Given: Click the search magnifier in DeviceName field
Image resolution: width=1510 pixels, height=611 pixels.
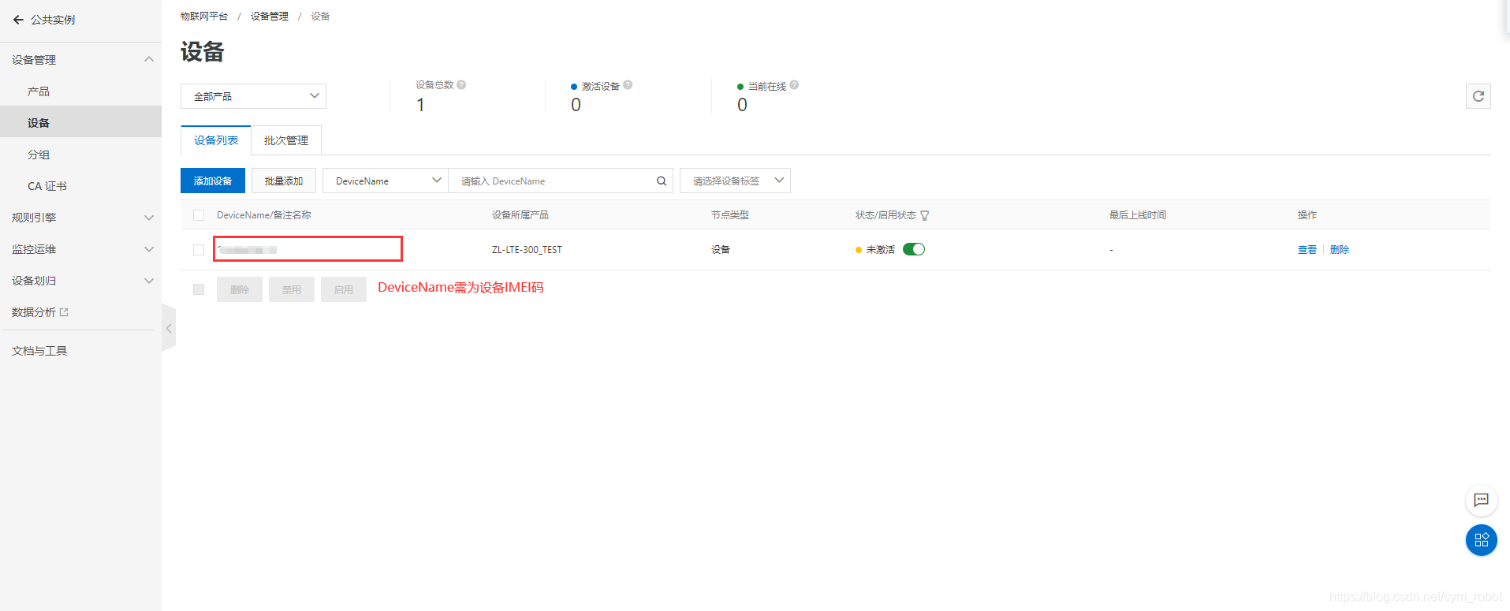Looking at the screenshot, I should [662, 181].
